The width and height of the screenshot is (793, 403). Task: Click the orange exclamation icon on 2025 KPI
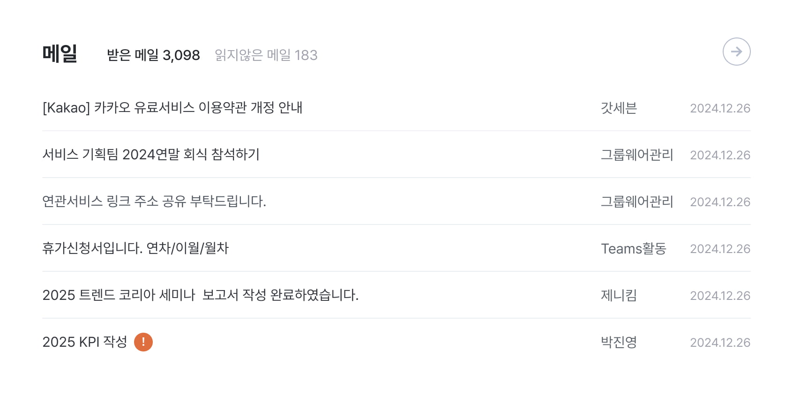click(143, 342)
